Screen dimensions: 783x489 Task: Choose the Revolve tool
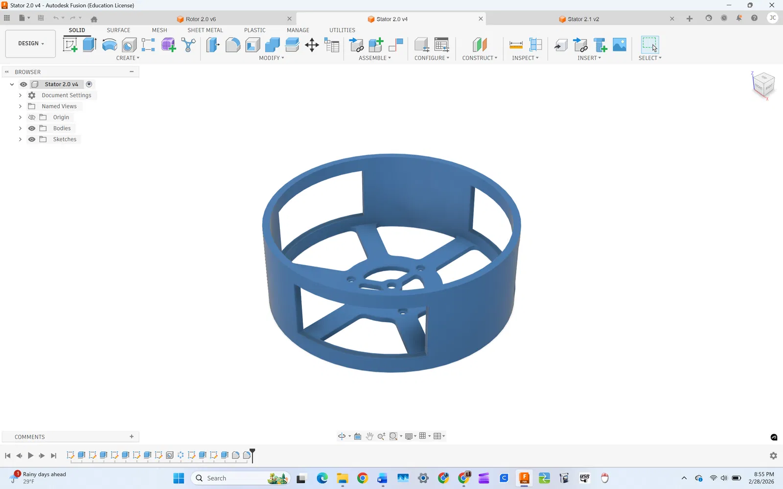coord(110,45)
